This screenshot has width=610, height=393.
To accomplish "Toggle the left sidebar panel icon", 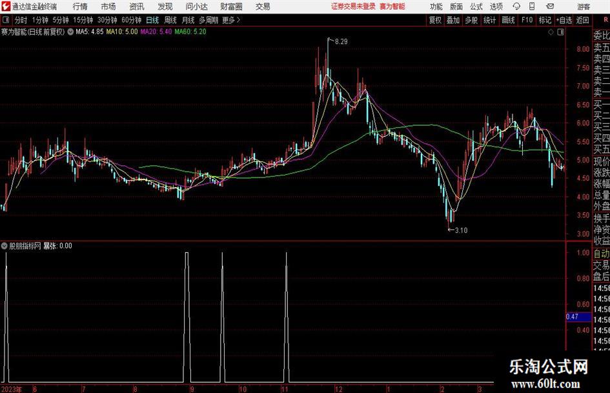I will point(6,20).
